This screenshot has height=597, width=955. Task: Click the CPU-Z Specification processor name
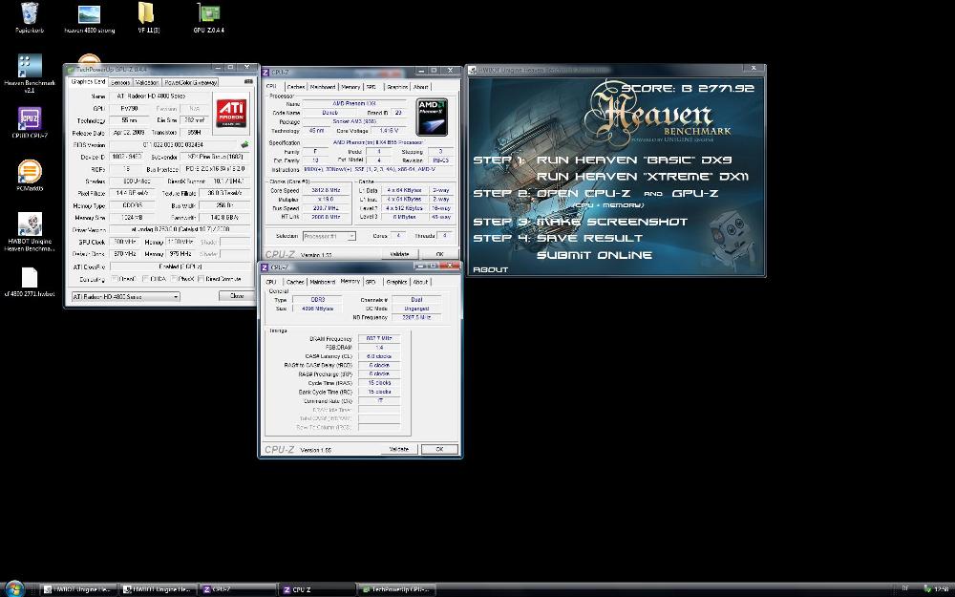377,142
